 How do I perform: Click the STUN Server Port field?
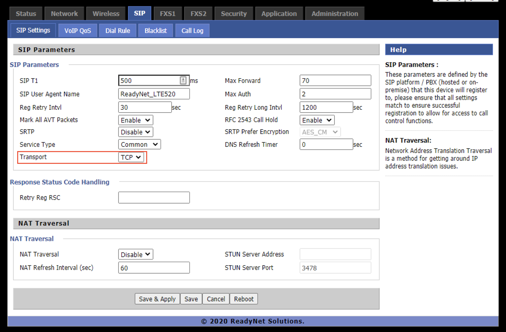click(x=335, y=268)
